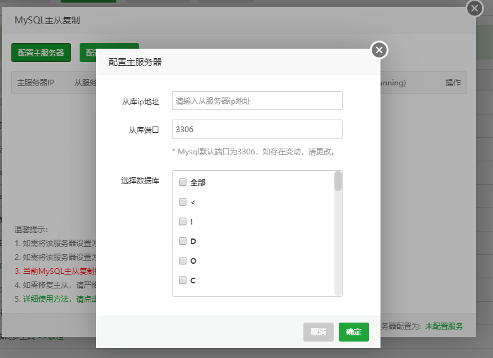
Task: Click the green 配置主服务器 button behind dialog
Action: click(x=41, y=52)
